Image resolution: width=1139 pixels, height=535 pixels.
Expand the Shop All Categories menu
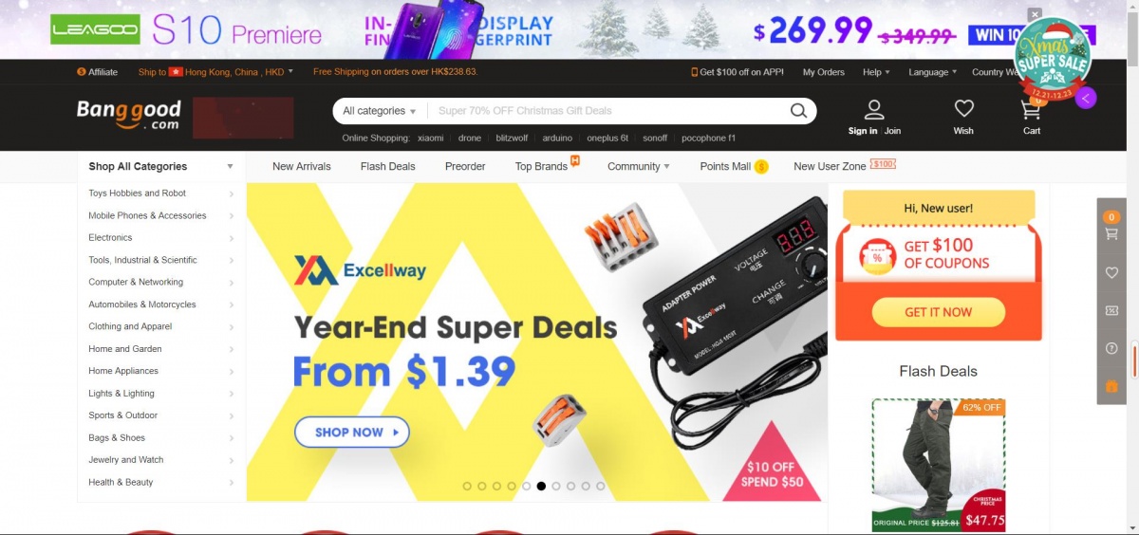point(160,166)
